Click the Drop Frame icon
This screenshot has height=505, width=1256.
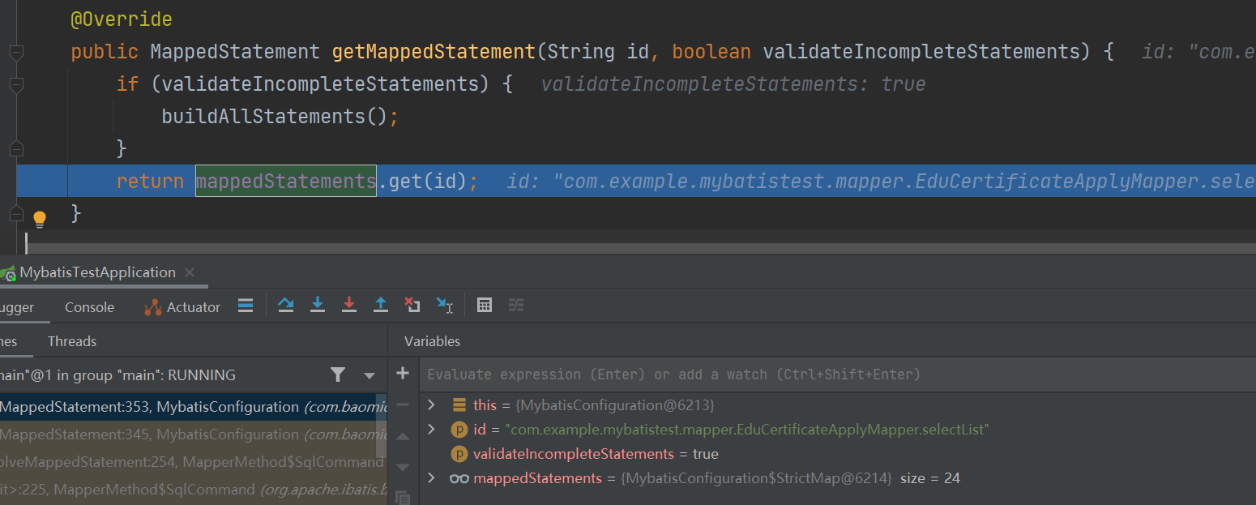412,306
